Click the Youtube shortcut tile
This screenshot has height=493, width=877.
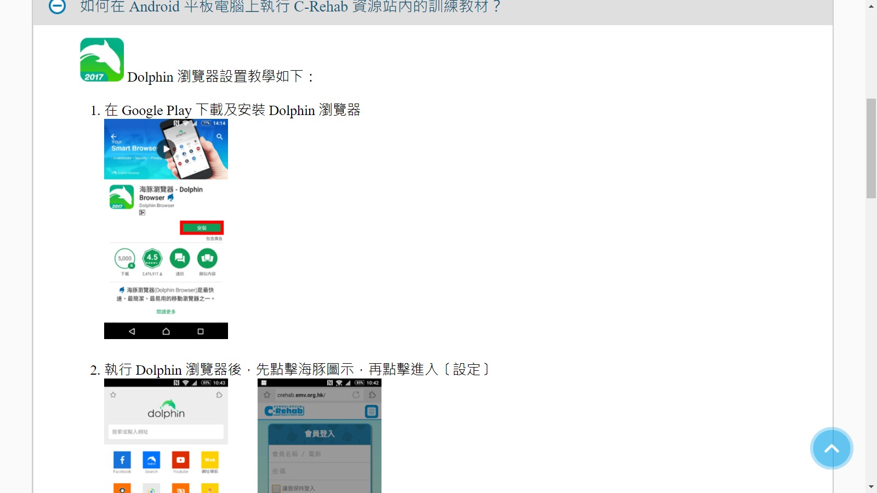click(x=180, y=460)
